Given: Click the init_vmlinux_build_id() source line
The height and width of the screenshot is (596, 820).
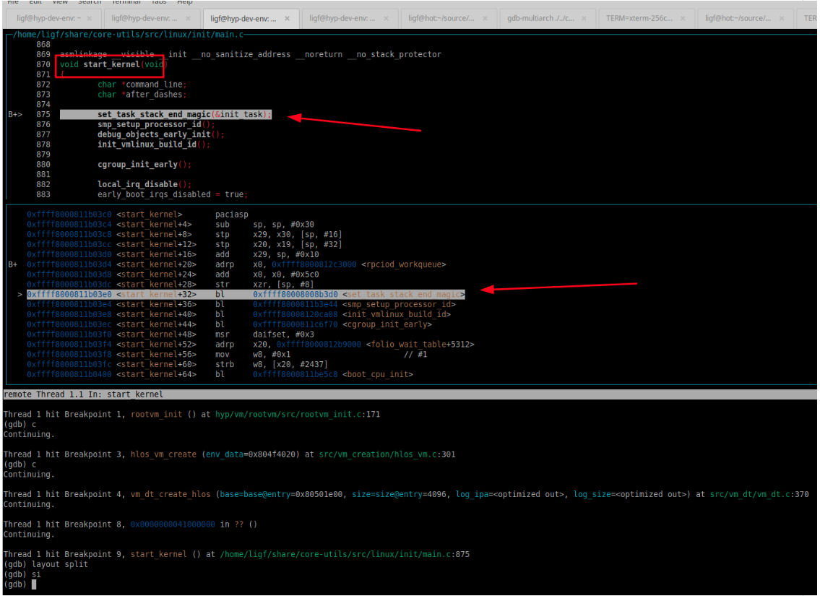Looking at the screenshot, I should [154, 144].
